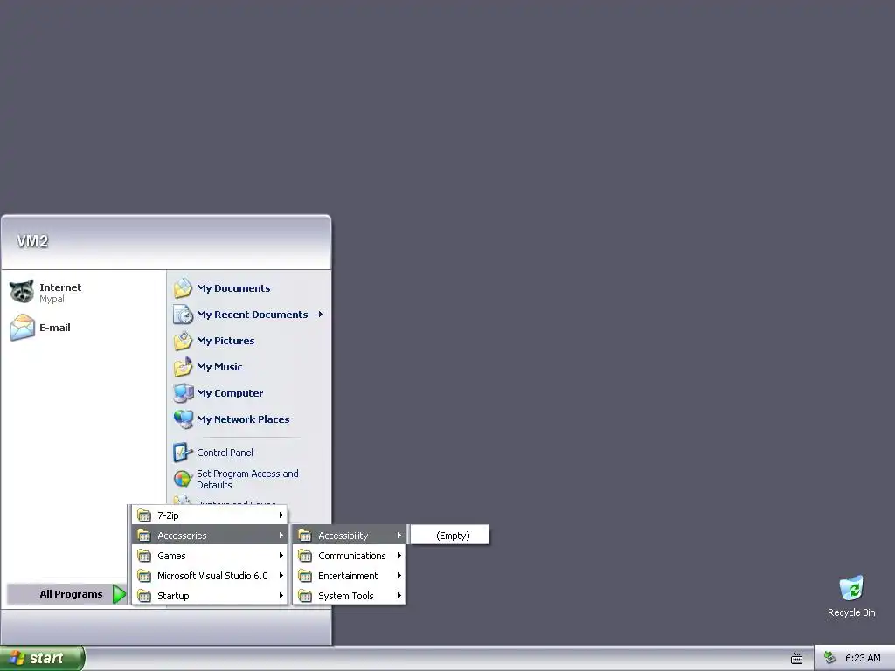This screenshot has height=671, width=895.
Task: Click the Accessibility folder icon
Action: click(305, 536)
